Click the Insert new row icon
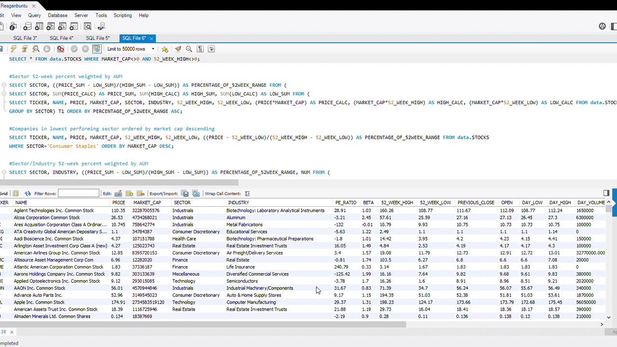 pyautogui.click(x=129, y=194)
